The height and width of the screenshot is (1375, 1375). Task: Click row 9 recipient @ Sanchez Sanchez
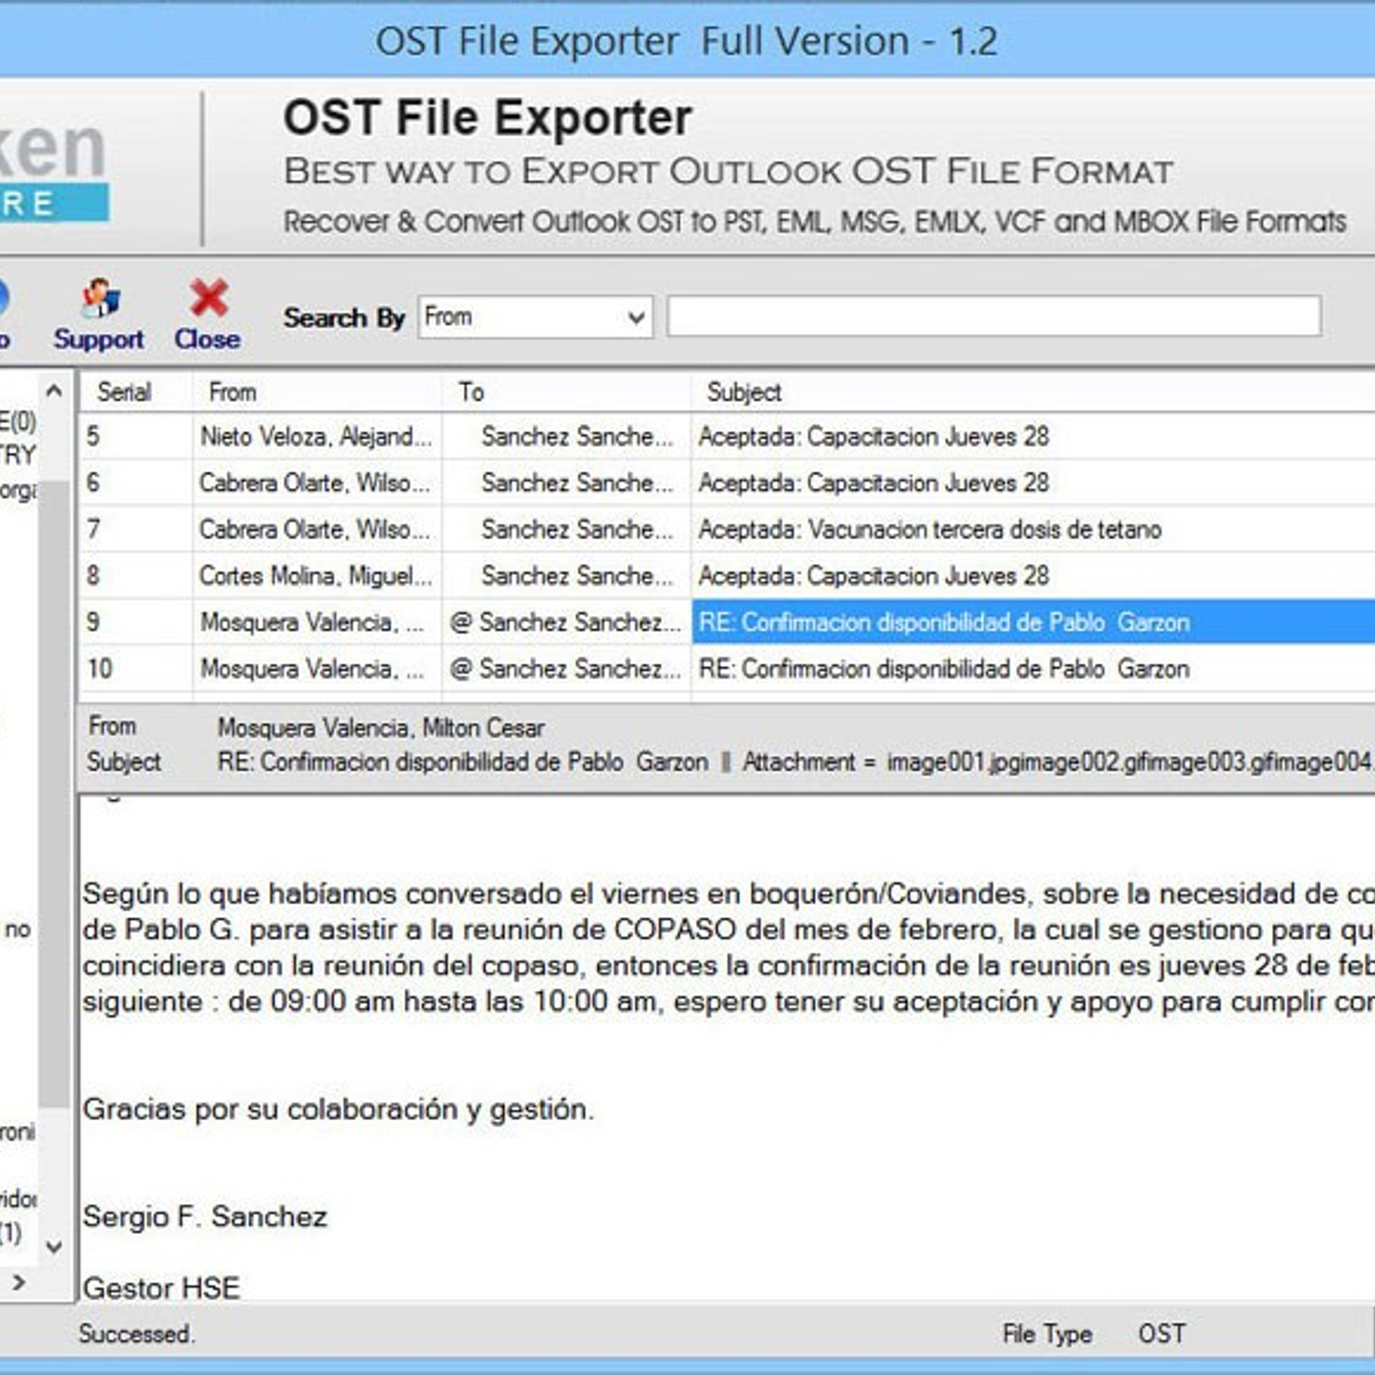(565, 622)
